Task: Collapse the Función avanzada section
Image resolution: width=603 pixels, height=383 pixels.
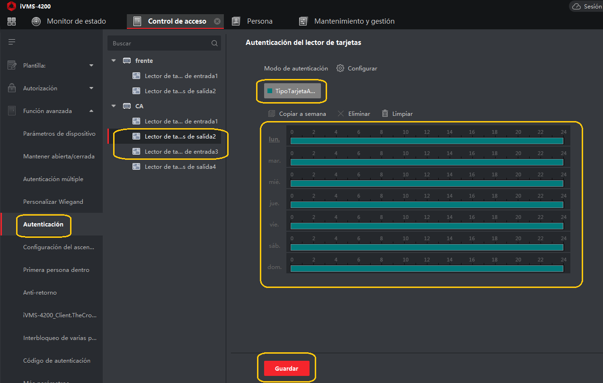Action: [x=91, y=111]
